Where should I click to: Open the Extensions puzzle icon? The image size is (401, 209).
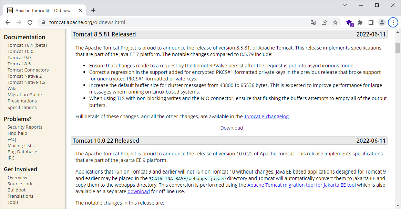pyautogui.click(x=360, y=22)
